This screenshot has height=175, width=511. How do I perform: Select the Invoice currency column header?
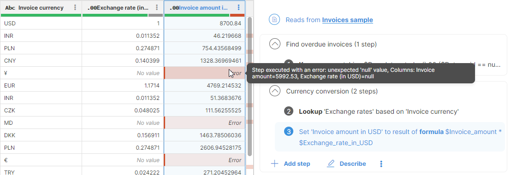coord(41,7)
